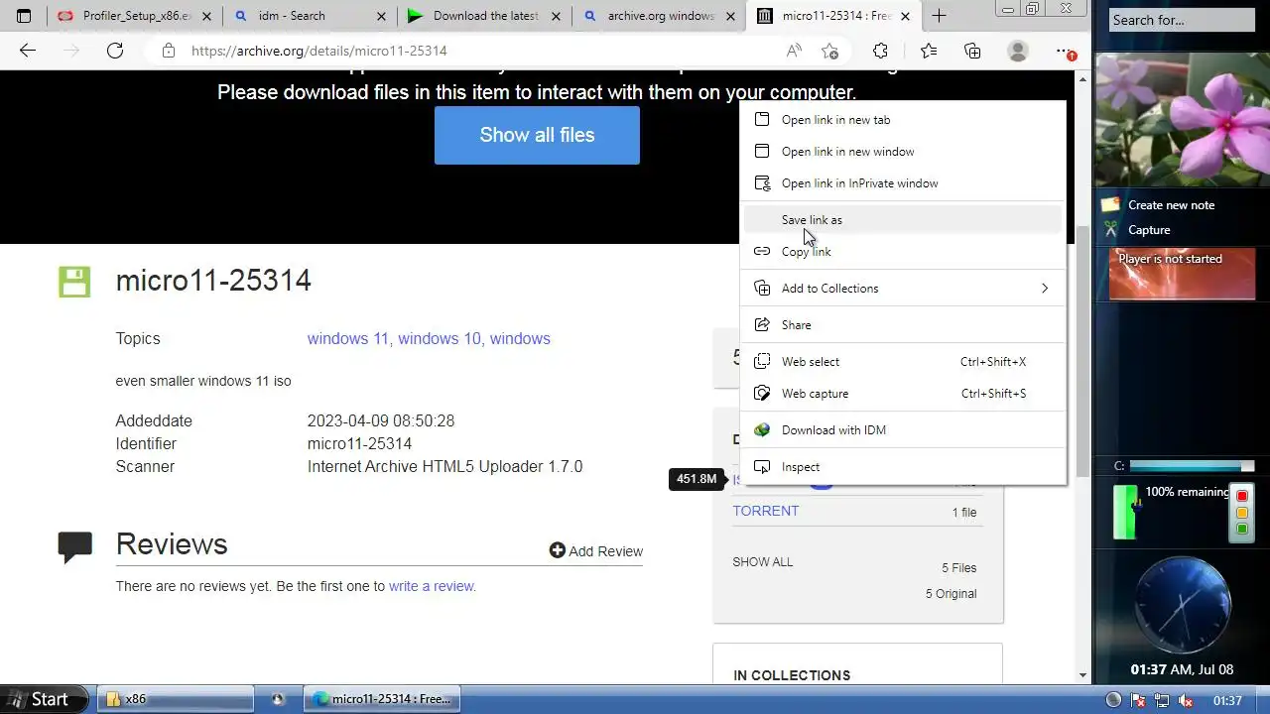Click the Capture scissors icon

coord(1111,230)
